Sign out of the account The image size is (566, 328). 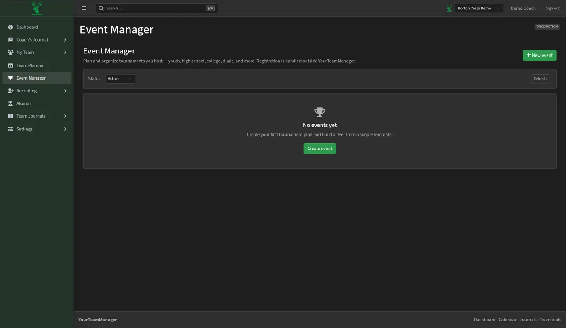553,8
